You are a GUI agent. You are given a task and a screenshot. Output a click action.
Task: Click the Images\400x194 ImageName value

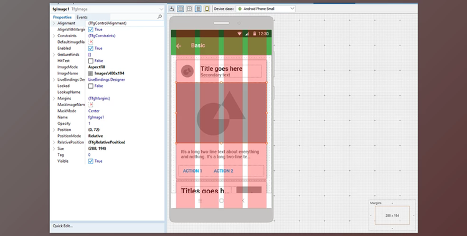pos(110,73)
